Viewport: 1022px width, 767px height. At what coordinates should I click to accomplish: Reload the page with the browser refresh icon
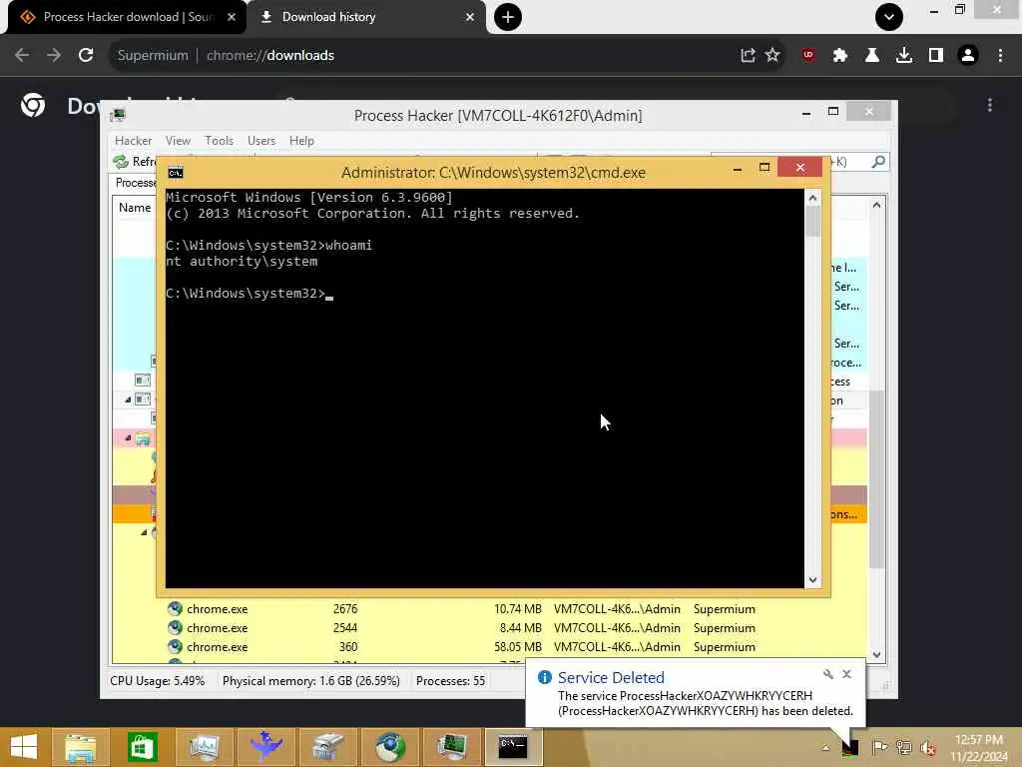tap(86, 56)
